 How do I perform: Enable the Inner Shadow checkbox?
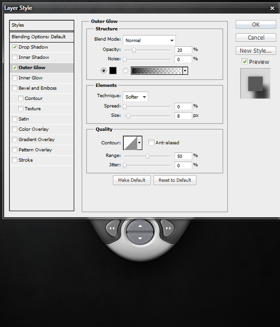(x=14, y=57)
